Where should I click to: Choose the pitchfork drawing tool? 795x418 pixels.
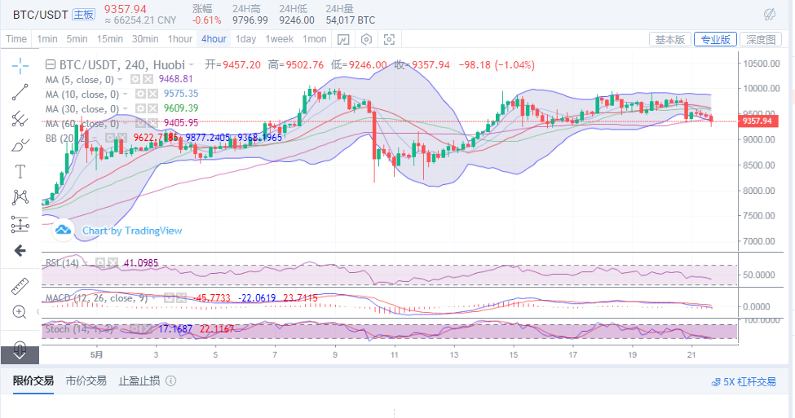point(20,119)
